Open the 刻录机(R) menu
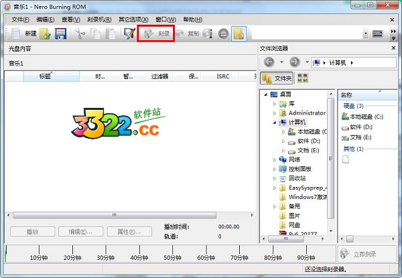The height and width of the screenshot is (278, 402). 99,19
